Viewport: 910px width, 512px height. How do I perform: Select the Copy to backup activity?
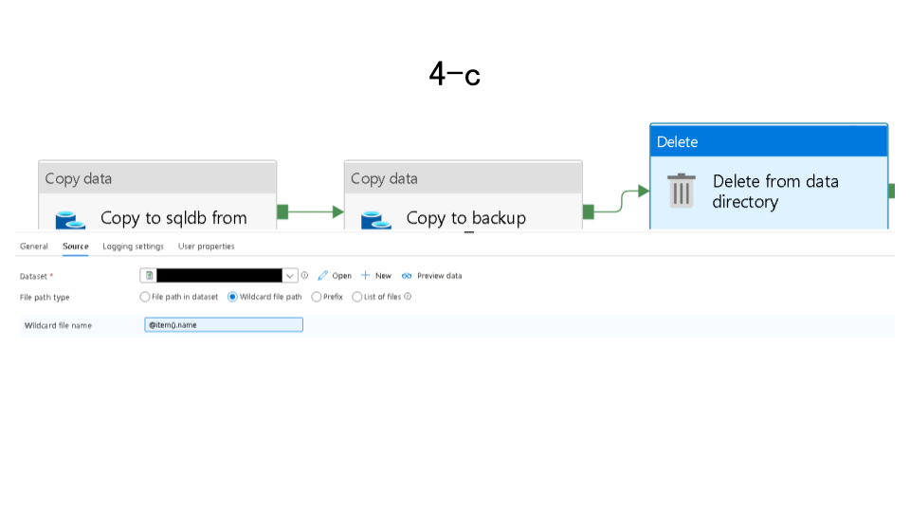point(464,195)
